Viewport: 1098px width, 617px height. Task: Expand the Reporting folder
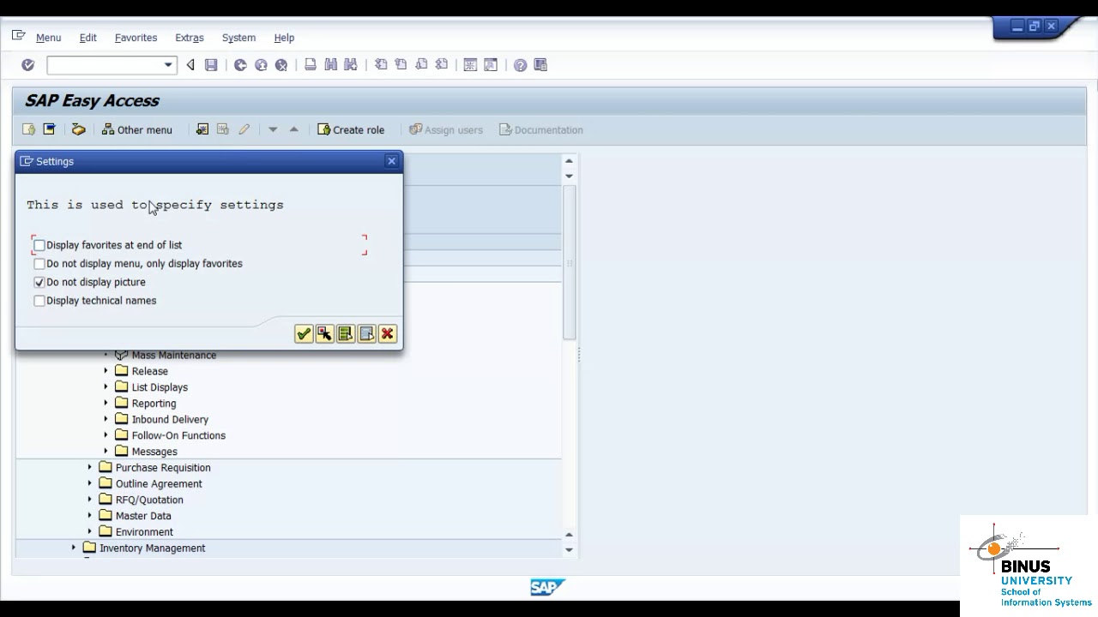pyautogui.click(x=106, y=403)
